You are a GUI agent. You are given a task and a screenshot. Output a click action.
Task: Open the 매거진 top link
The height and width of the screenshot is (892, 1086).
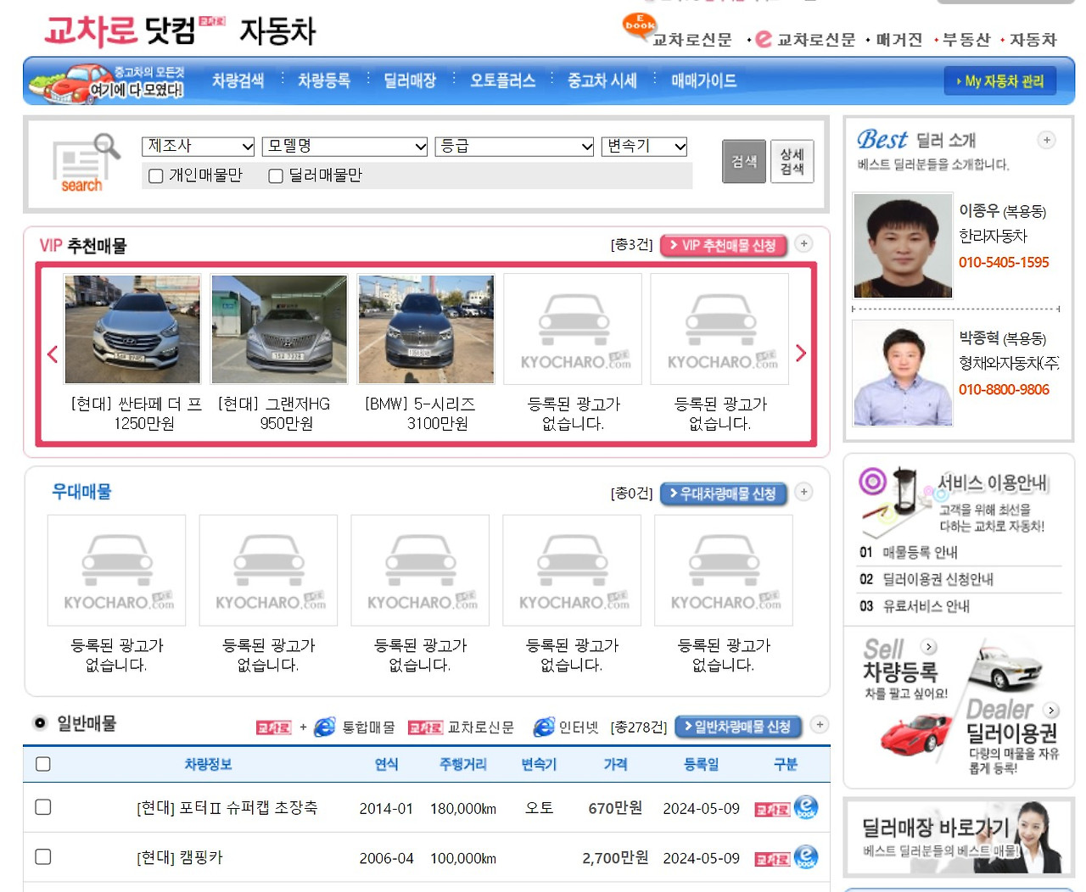coord(899,40)
